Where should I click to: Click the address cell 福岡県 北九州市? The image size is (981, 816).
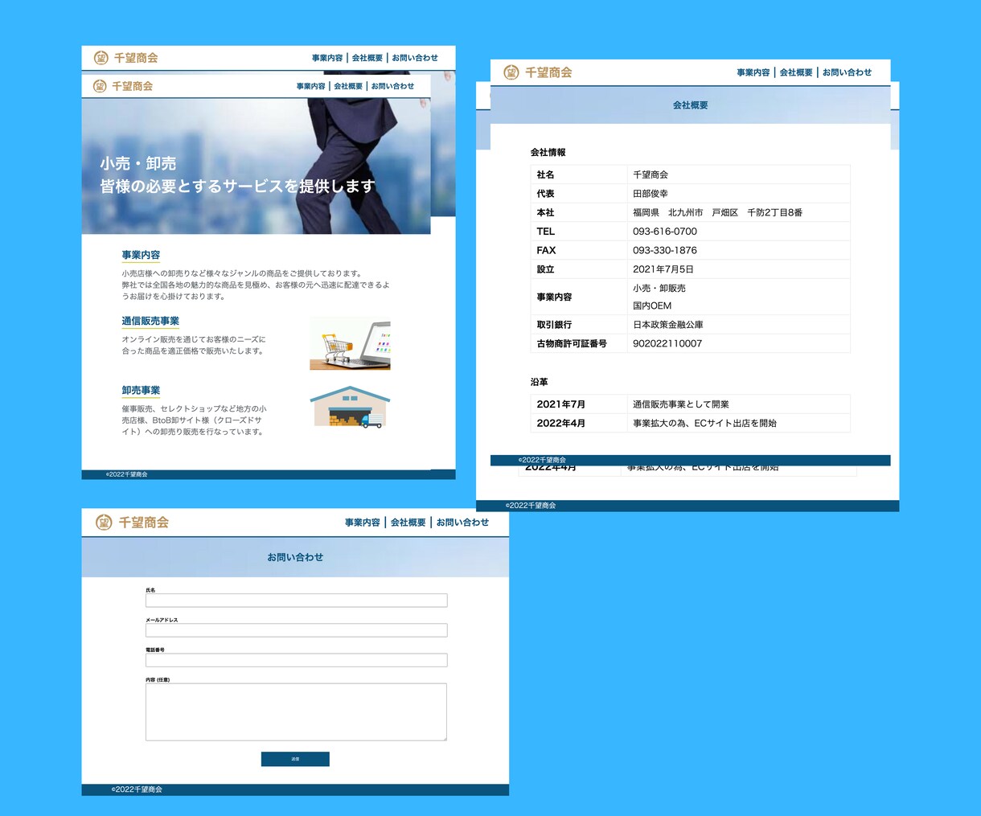(x=717, y=213)
